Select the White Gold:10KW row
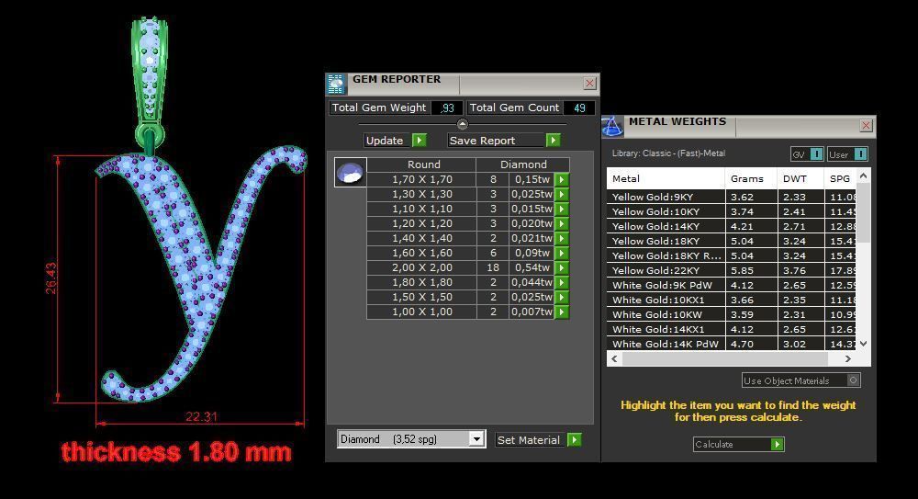This screenshot has height=499, width=918. (733, 314)
